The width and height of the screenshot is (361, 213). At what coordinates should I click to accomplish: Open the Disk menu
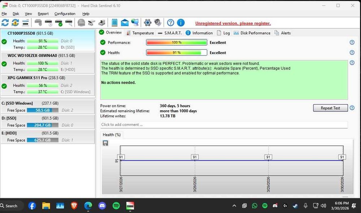[16, 14]
